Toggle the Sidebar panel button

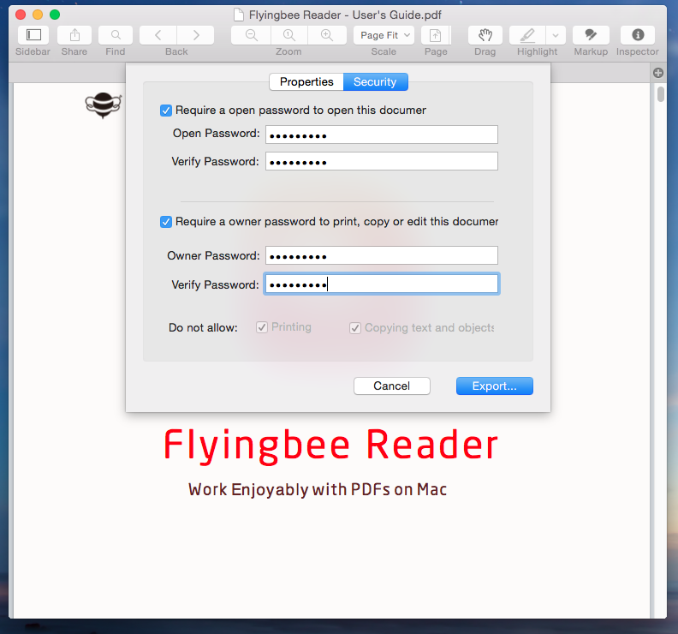(33, 35)
